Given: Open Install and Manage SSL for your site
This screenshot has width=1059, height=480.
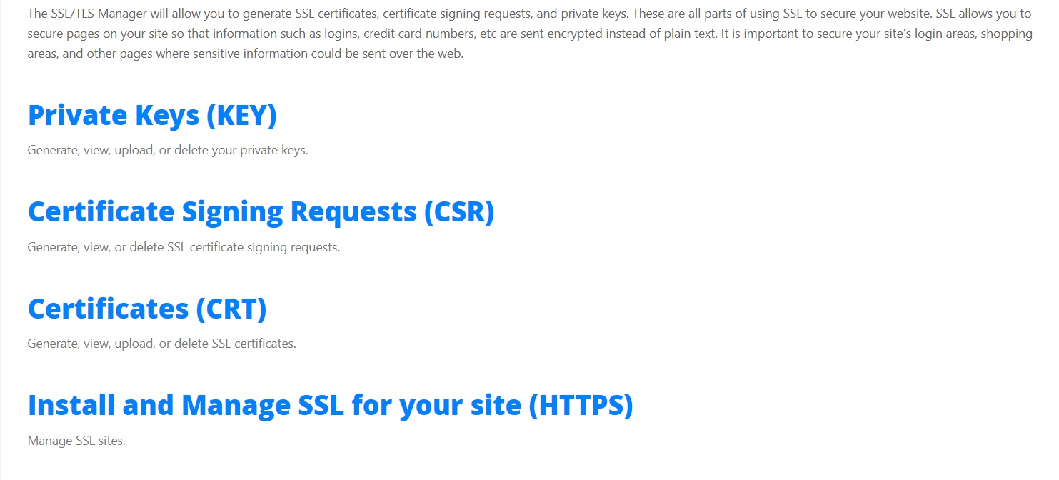Looking at the screenshot, I should pyautogui.click(x=331, y=404).
